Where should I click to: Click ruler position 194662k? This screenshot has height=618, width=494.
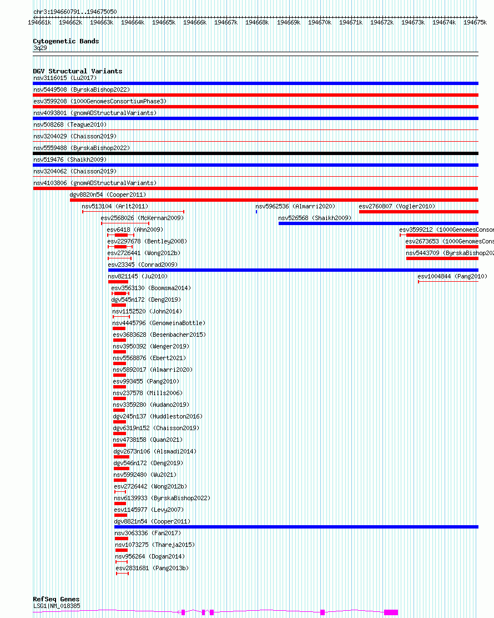coord(70,22)
